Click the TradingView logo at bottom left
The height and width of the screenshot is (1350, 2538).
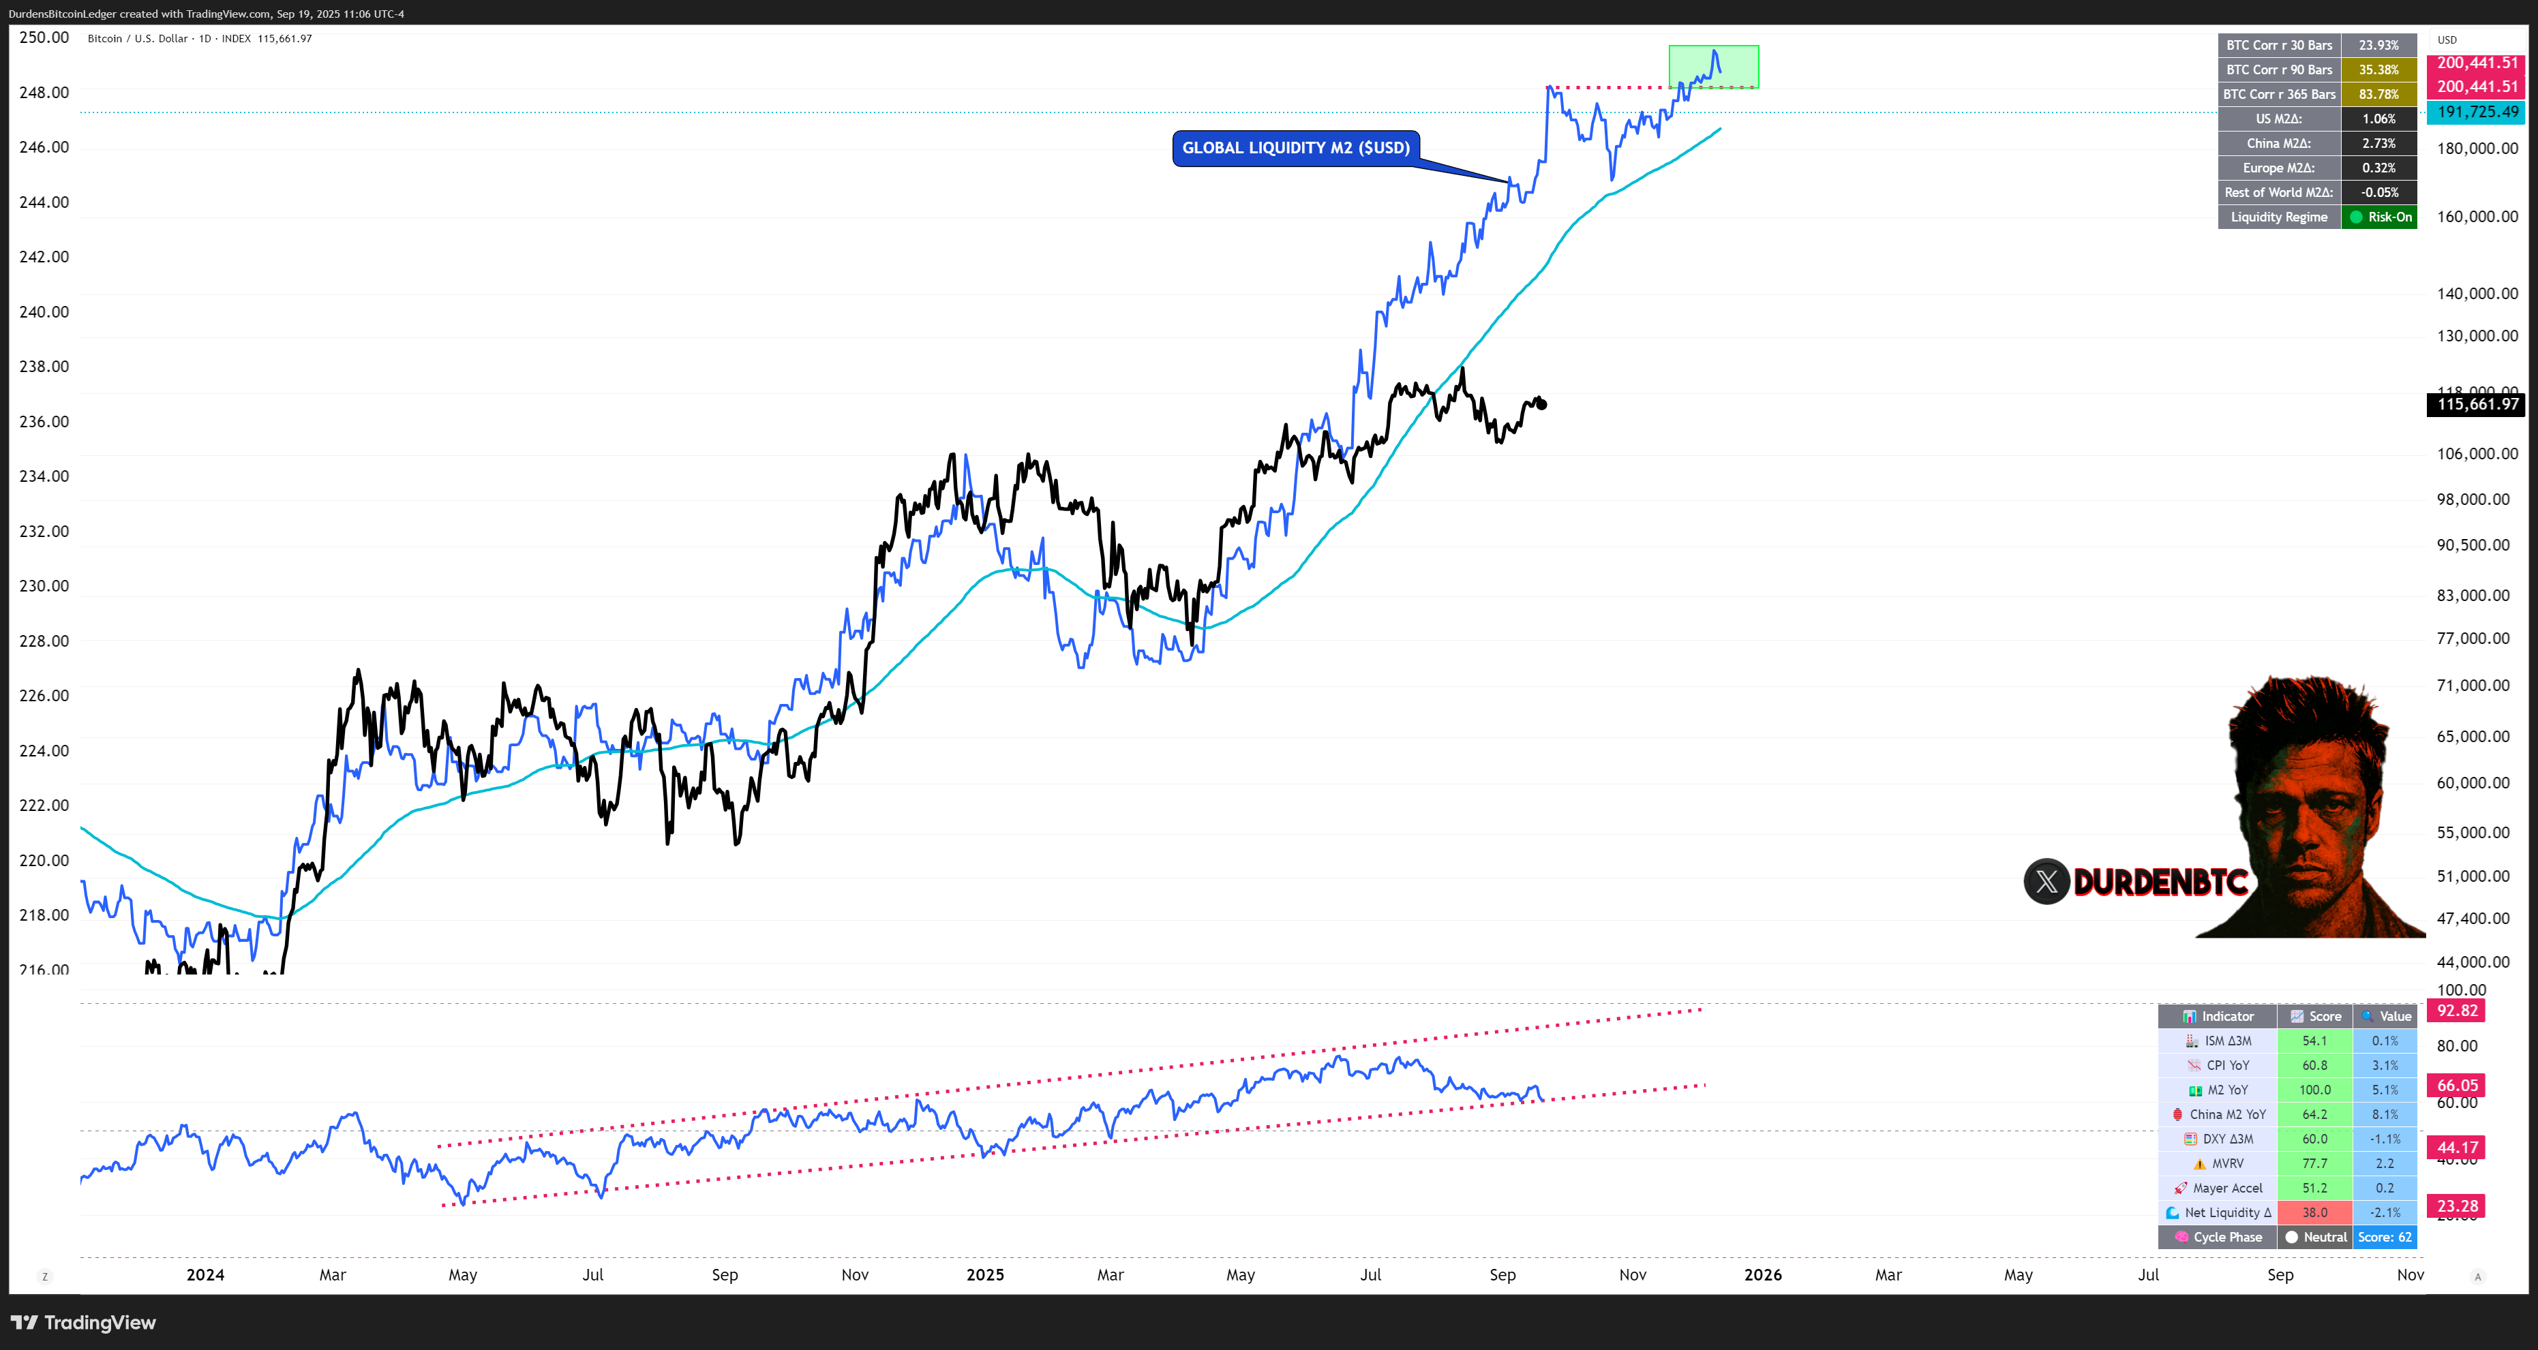point(84,1323)
